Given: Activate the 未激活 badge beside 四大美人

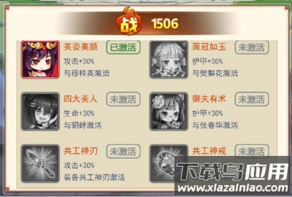Looking at the screenshot, I should (x=123, y=99).
